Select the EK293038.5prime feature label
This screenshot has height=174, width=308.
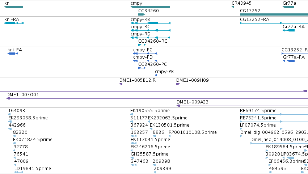(x=28, y=118)
